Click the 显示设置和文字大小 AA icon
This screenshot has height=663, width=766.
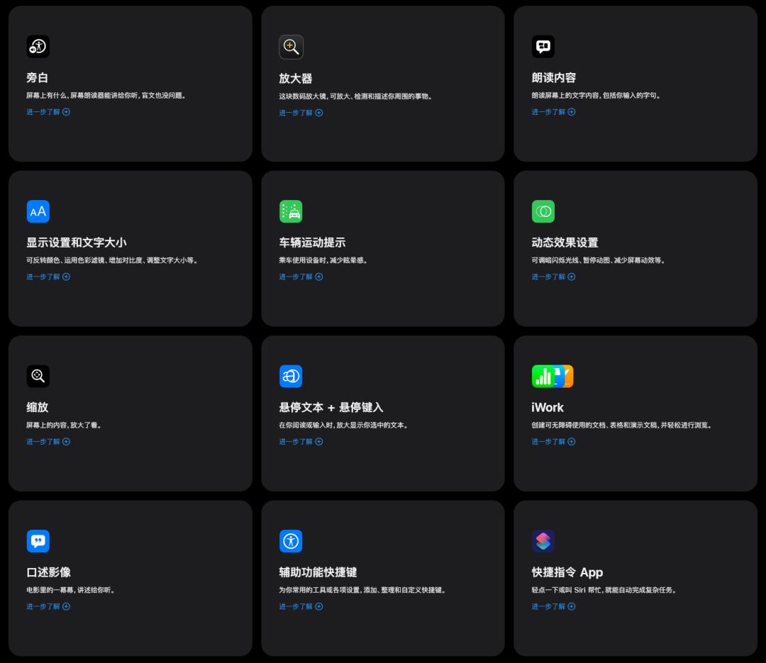[x=38, y=211]
